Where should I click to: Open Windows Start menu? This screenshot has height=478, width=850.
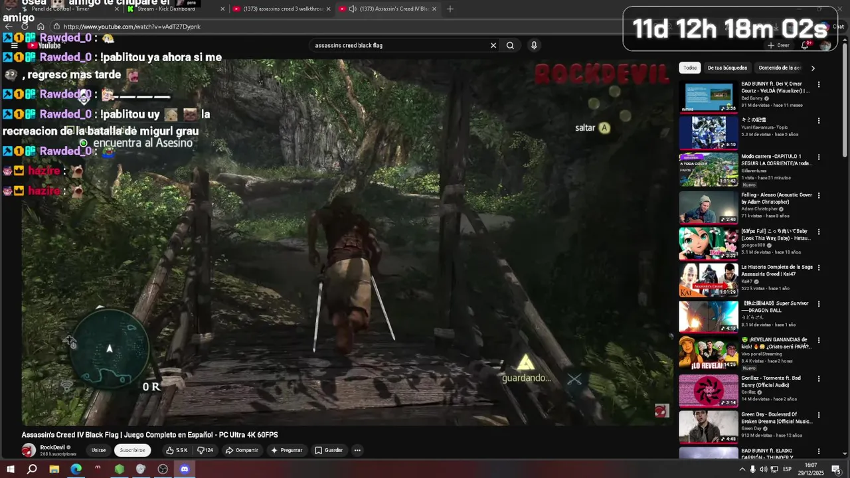(x=10, y=469)
